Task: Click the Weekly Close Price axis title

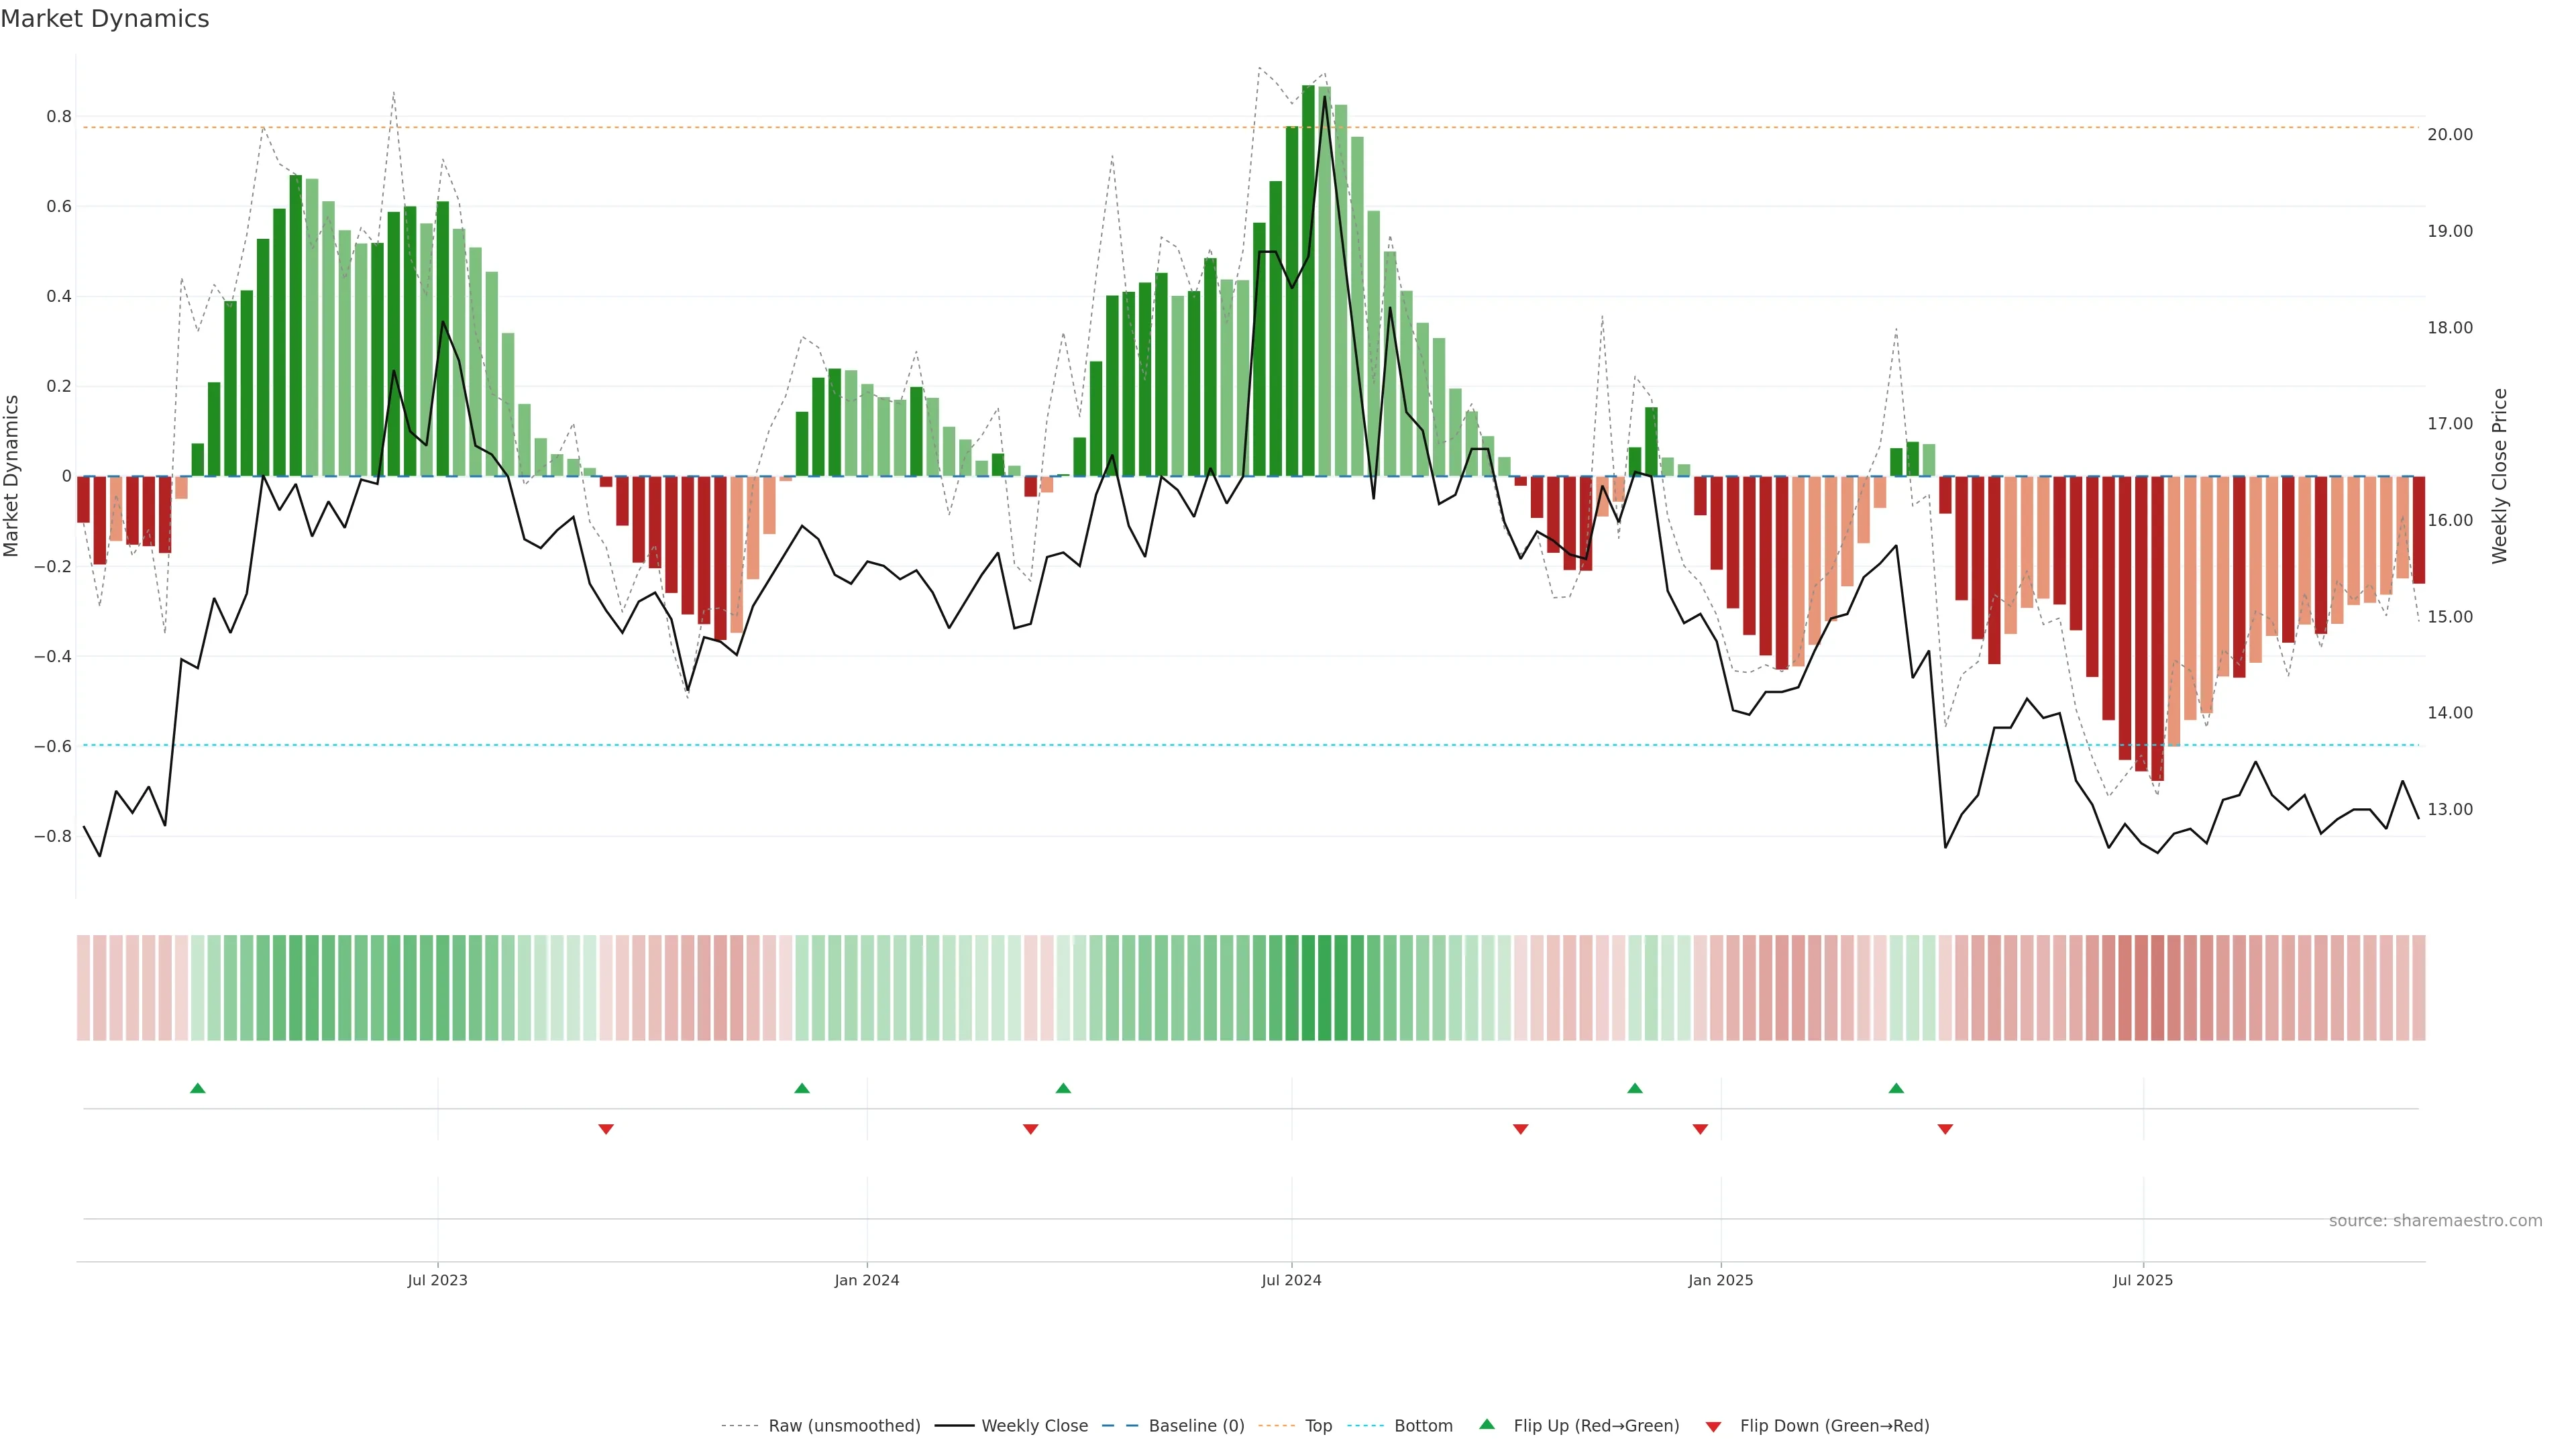Action: click(x=2499, y=476)
